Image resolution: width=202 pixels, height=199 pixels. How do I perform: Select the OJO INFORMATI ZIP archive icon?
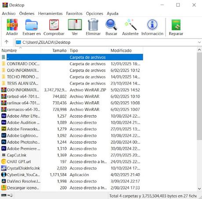4,90
